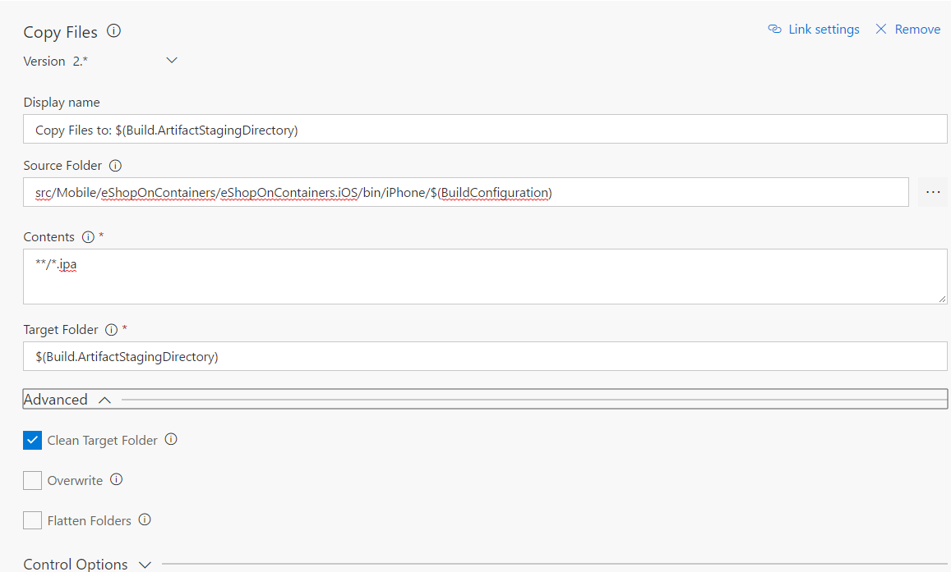951x572 pixels.
Task: Click into the Target Folder field
Action: (485, 356)
